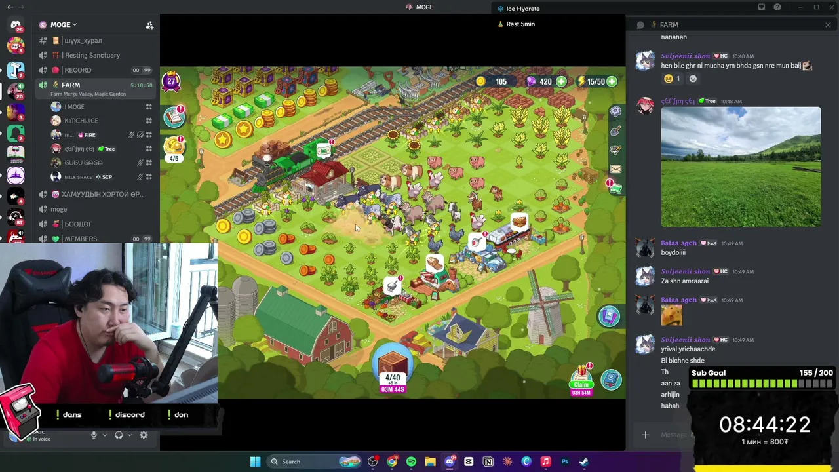Open the green meadow photo in chat
The height and width of the screenshot is (472, 839).
point(741,167)
